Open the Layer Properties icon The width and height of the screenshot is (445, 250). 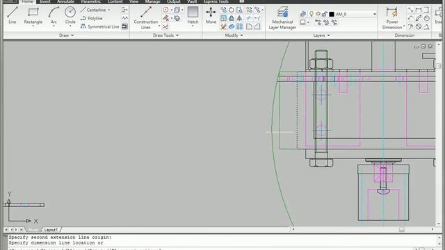pos(303,14)
